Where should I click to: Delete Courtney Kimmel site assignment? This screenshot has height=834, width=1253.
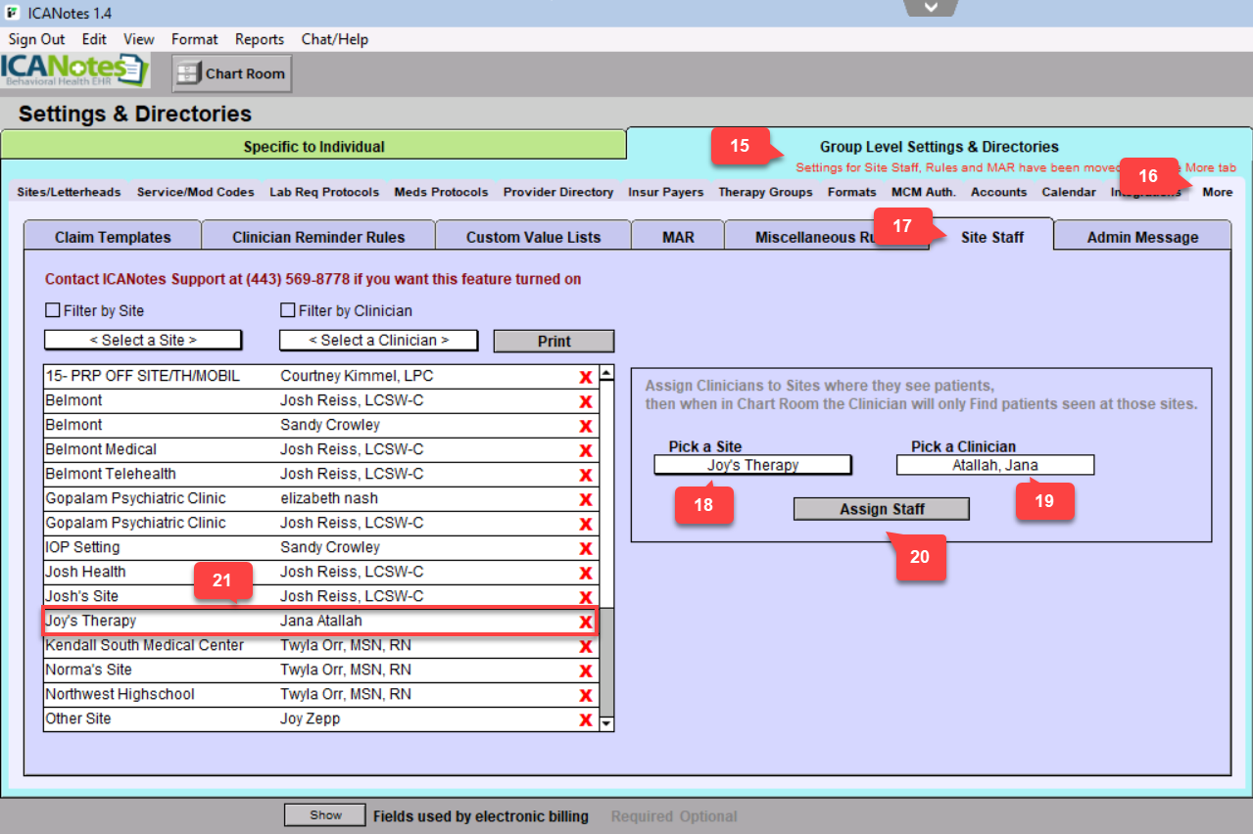pos(586,377)
